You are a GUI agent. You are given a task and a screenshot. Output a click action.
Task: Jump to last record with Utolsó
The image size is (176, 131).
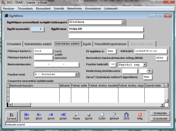click(x=63, y=116)
